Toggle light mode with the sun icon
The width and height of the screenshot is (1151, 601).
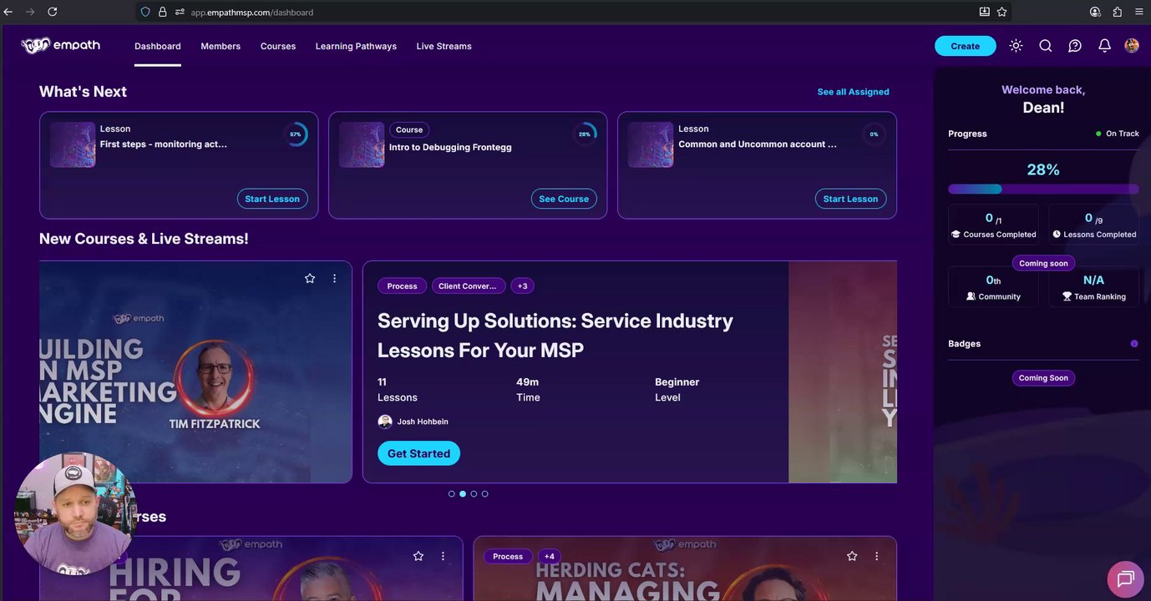(1016, 46)
